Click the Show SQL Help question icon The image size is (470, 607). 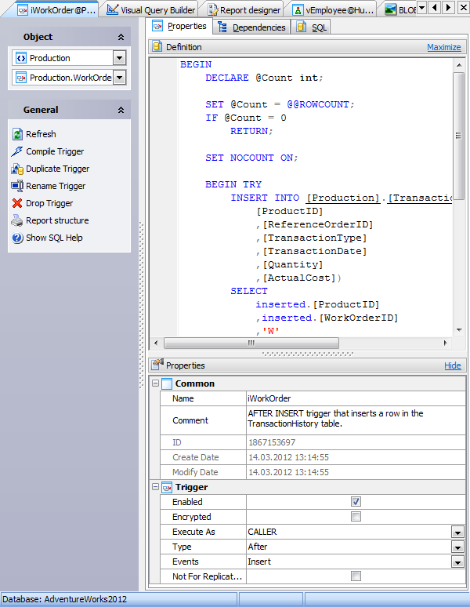click(x=17, y=238)
